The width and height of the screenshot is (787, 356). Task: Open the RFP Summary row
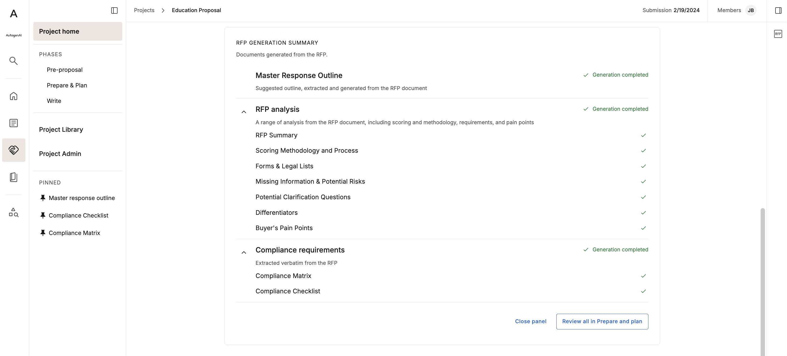point(452,135)
